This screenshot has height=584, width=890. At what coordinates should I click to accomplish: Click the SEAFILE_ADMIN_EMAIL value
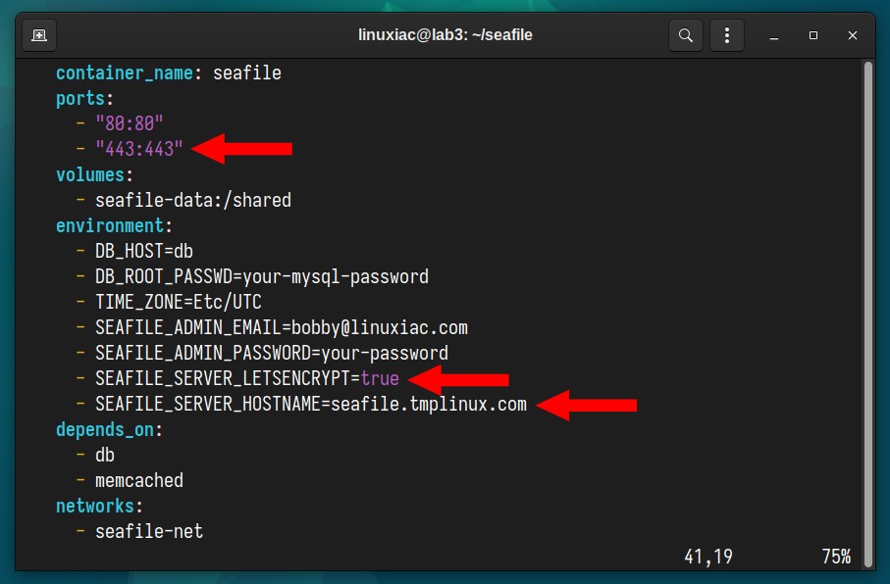[380, 327]
